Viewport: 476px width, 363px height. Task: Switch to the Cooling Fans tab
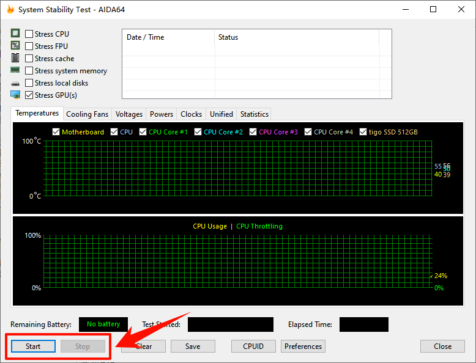tap(87, 114)
